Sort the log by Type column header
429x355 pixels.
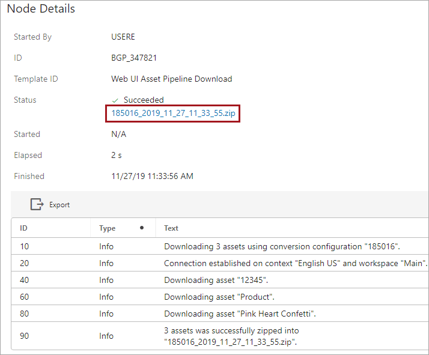coord(108,228)
